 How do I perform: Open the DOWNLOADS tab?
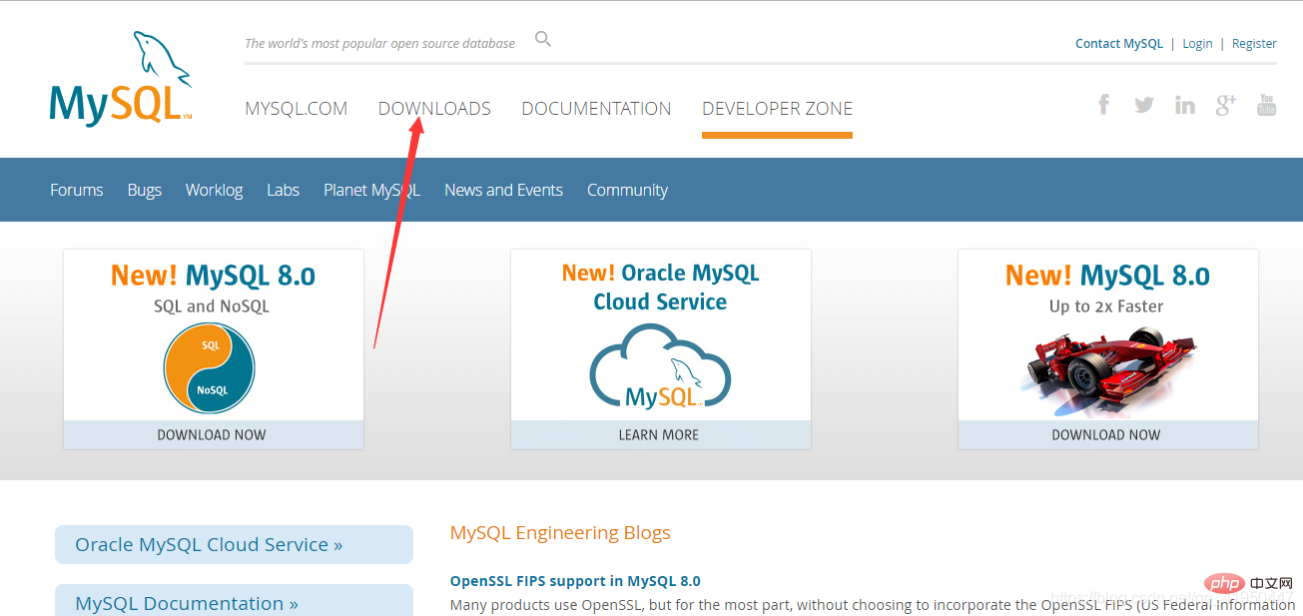tap(434, 109)
